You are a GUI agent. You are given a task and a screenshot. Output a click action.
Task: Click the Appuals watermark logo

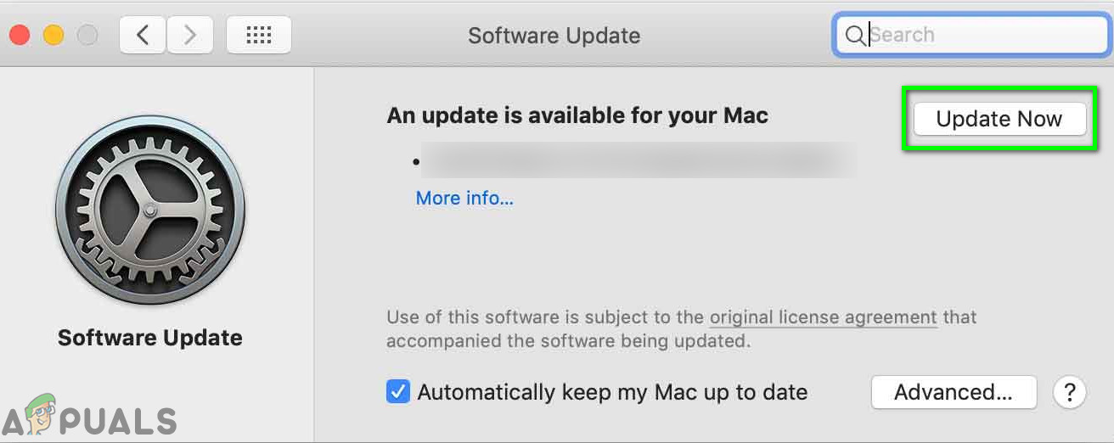click(x=89, y=418)
